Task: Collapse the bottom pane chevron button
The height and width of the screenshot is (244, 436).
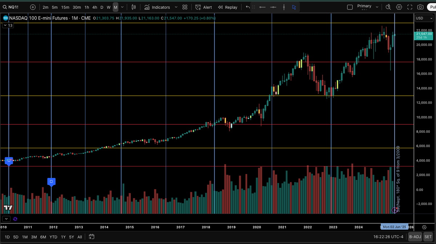Action: [x=6, y=219]
